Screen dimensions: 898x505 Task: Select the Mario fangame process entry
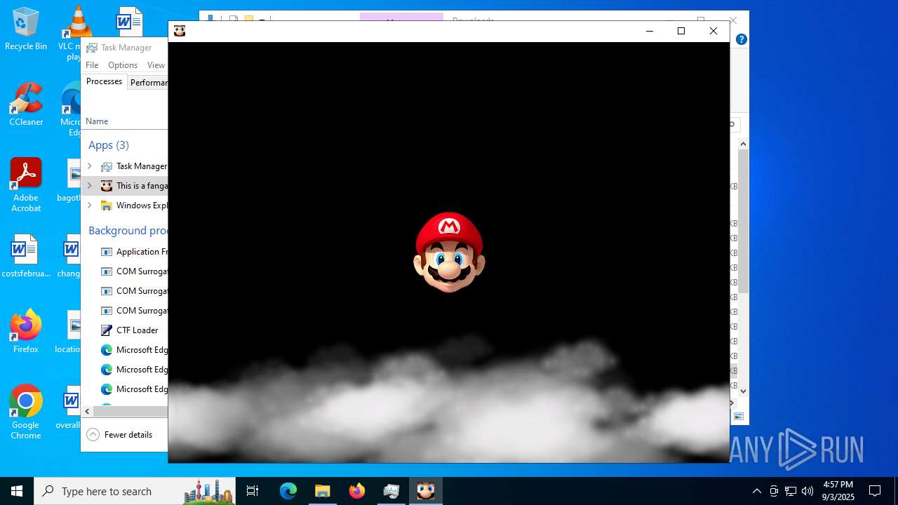tap(133, 186)
